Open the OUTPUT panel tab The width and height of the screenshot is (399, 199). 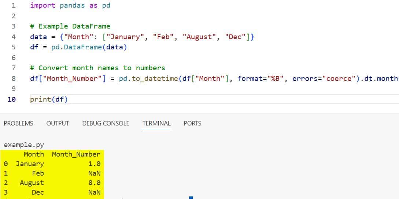[x=58, y=124]
